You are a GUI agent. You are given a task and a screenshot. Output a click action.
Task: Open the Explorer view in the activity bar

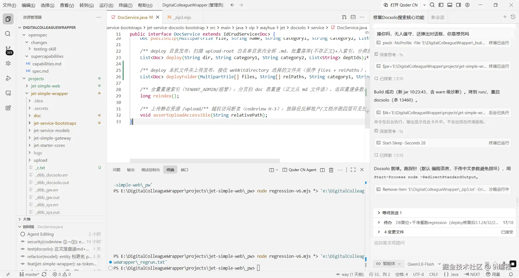pos(8,19)
